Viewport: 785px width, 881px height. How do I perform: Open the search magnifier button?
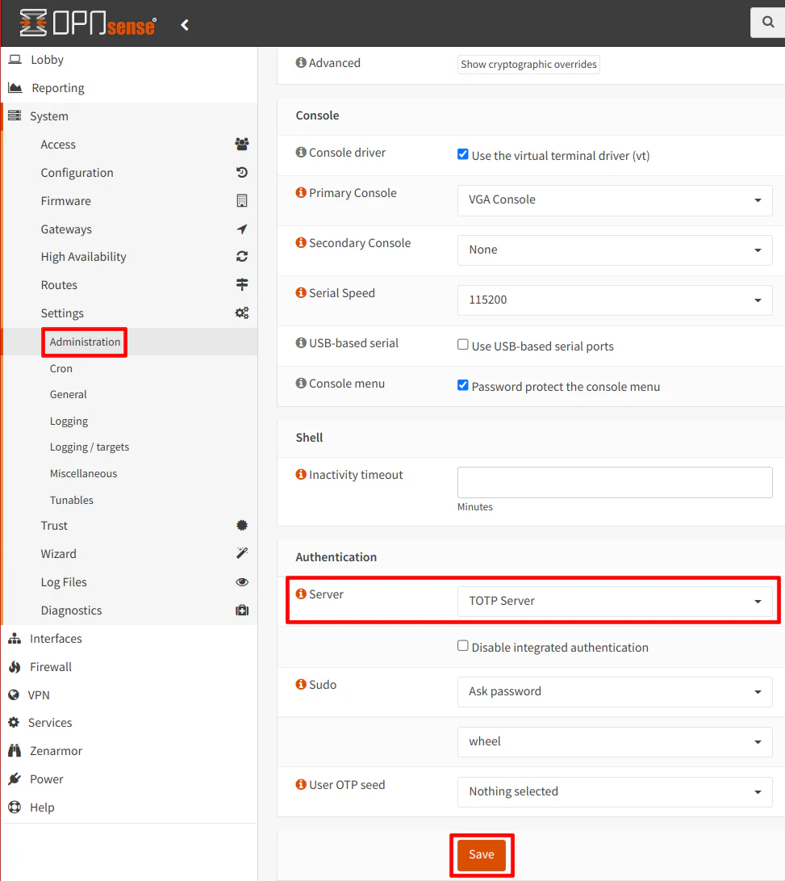(x=767, y=22)
